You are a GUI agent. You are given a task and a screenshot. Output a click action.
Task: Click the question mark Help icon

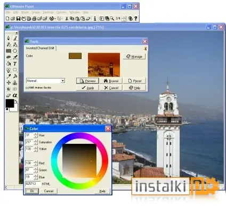(x=136, y=19)
